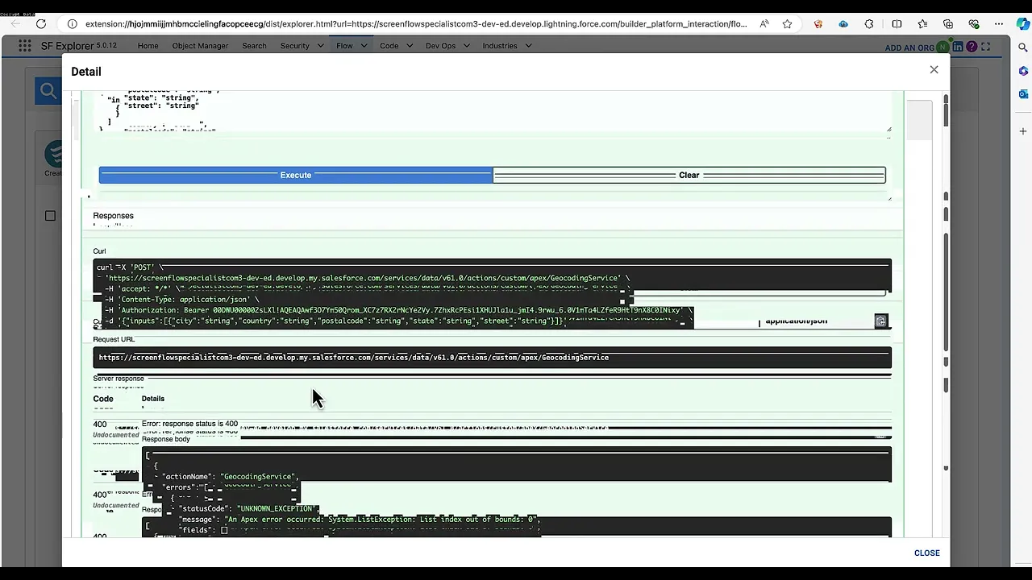Click the actionName GeocodingService line
The width and height of the screenshot is (1032, 580).
(231, 477)
